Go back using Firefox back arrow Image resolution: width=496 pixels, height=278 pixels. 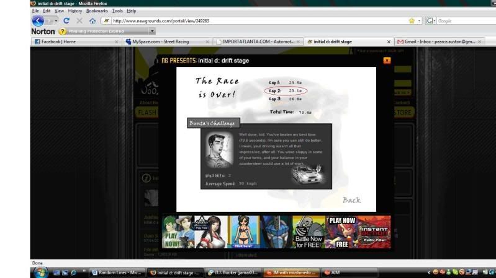(x=38, y=21)
